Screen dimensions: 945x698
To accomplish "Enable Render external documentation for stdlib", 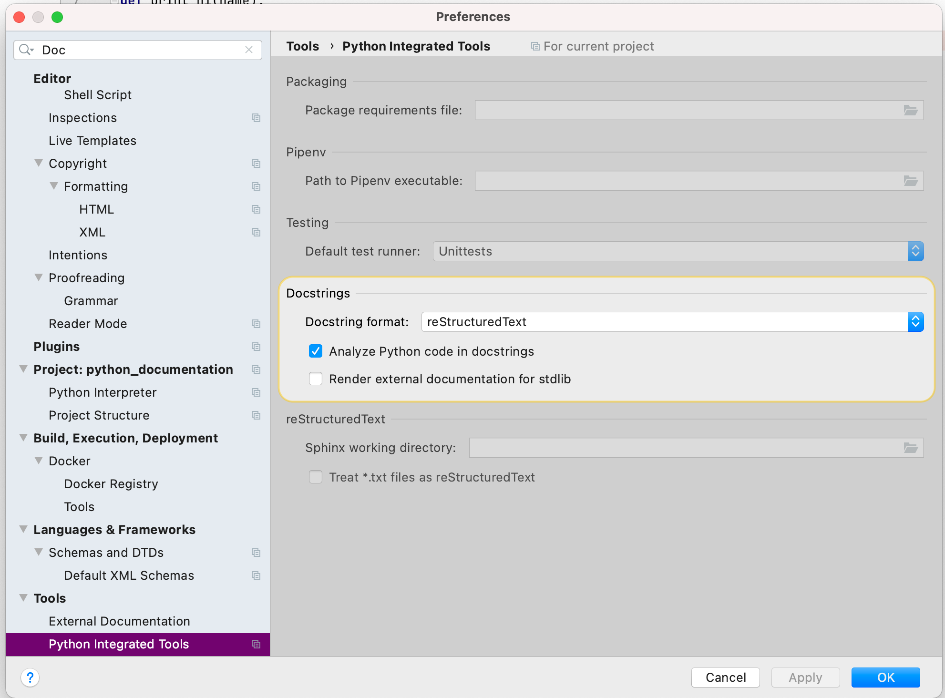I will pyautogui.click(x=316, y=379).
